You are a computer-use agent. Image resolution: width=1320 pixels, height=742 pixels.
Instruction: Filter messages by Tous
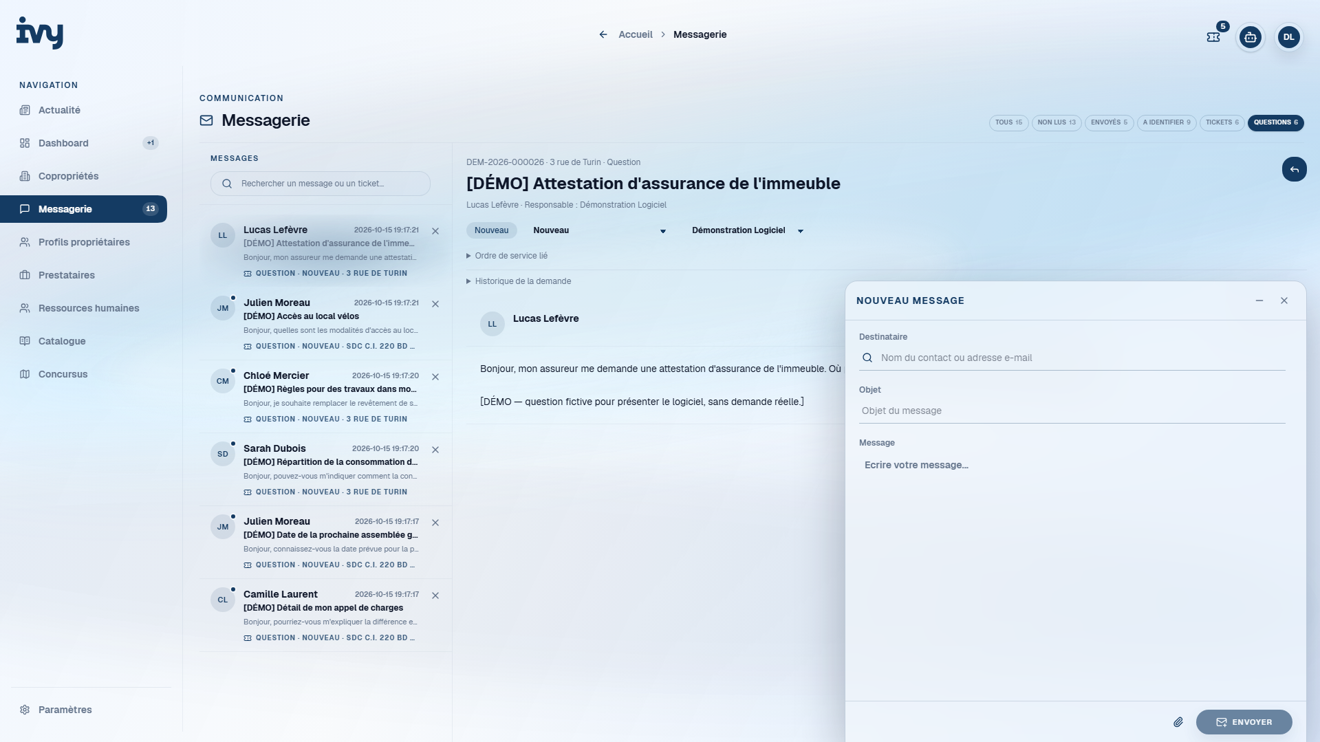tap(1008, 122)
